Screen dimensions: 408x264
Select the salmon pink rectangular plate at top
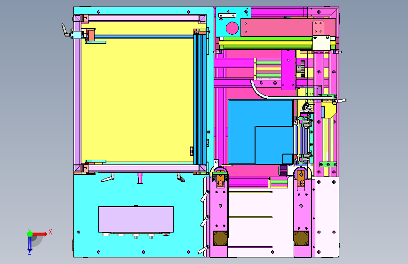pos(277,28)
